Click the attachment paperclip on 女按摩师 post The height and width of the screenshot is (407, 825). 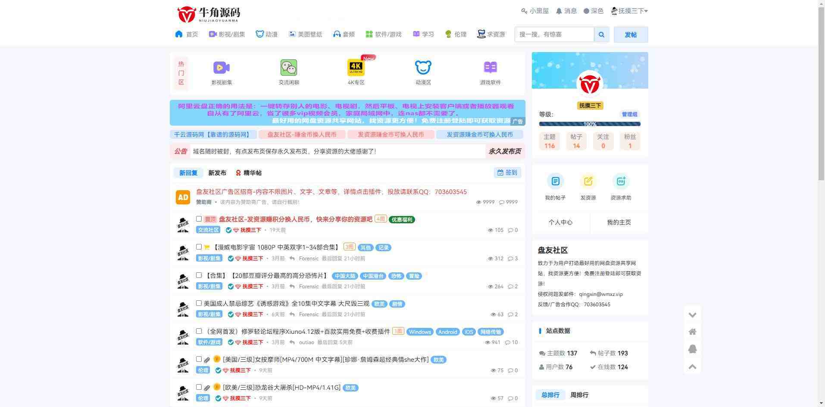[x=207, y=360]
